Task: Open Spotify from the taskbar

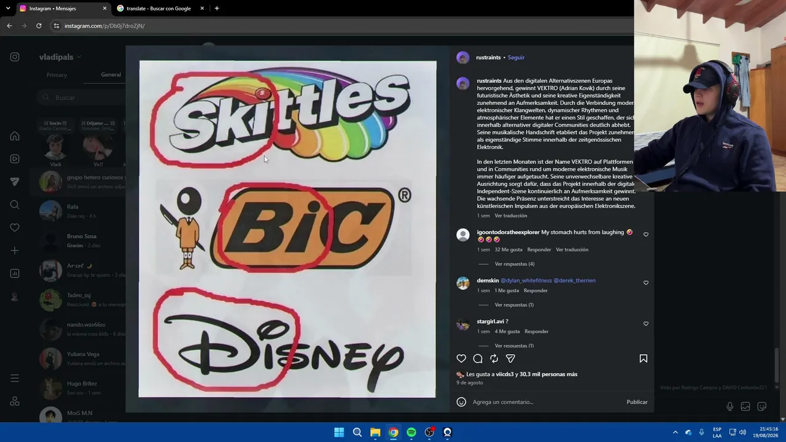Action: (411, 432)
